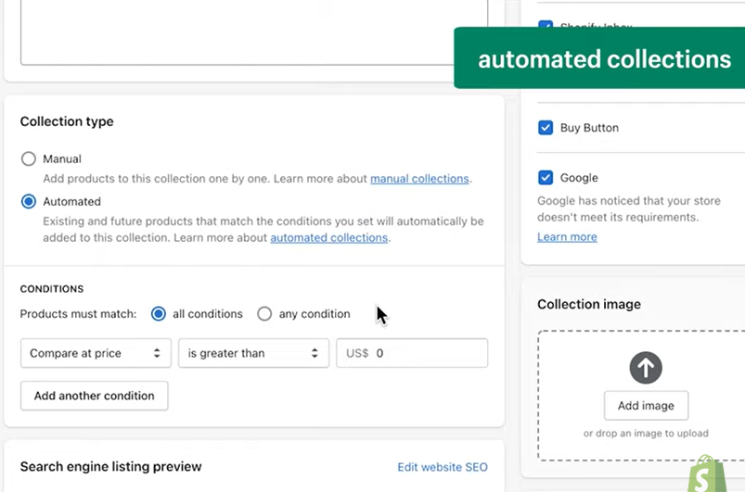Image resolution: width=745 pixels, height=492 pixels.
Task: Select the Automated collection type
Action: click(29, 201)
